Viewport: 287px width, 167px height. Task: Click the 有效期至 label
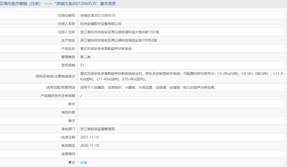[68, 146]
